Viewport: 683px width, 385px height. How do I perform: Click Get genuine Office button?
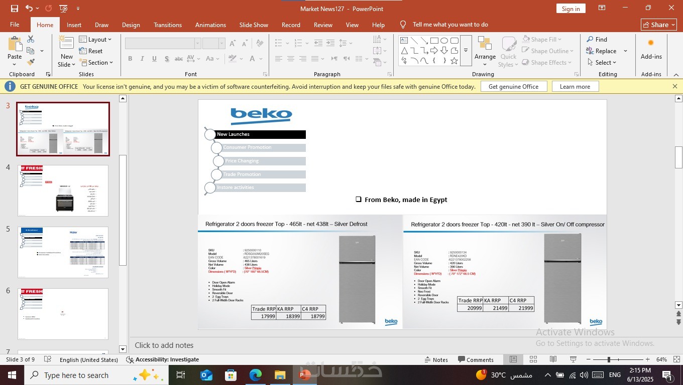pyautogui.click(x=513, y=86)
